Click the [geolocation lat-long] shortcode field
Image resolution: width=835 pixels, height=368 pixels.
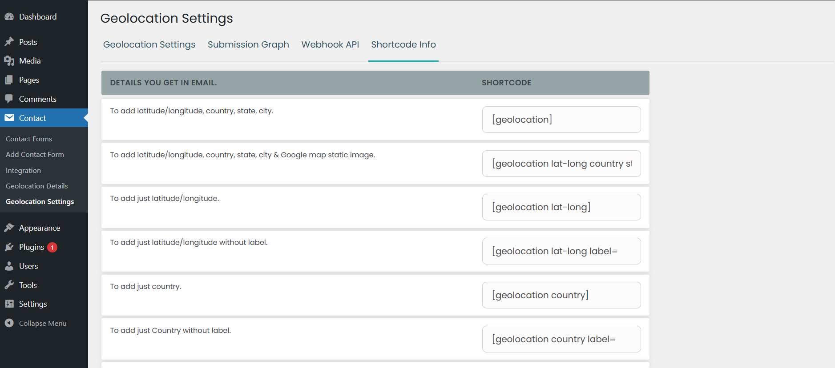click(x=561, y=207)
